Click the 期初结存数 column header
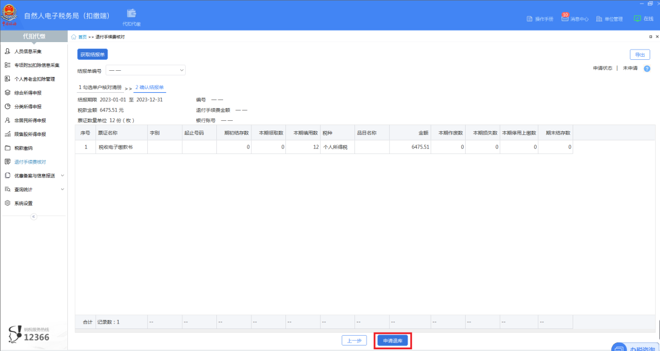 coord(234,132)
